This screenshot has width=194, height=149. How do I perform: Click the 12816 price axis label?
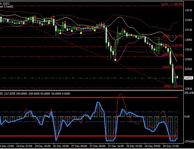tap(189, 89)
